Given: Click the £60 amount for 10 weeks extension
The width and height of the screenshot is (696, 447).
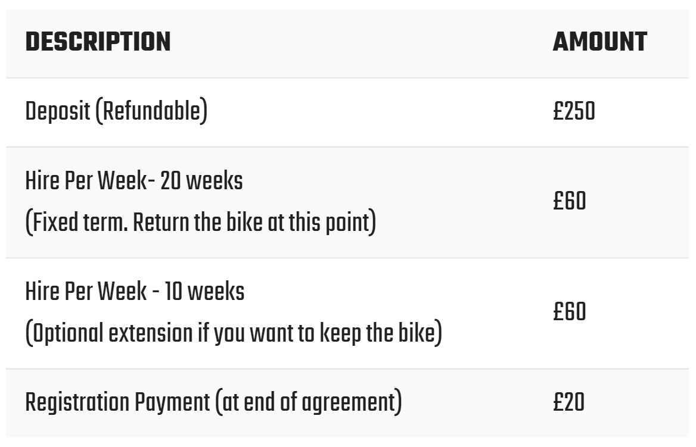Looking at the screenshot, I should (570, 312).
